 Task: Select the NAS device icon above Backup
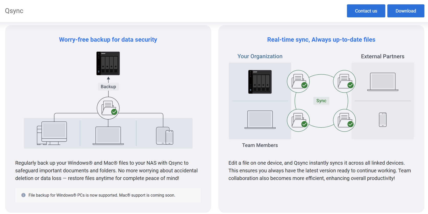pos(108,63)
